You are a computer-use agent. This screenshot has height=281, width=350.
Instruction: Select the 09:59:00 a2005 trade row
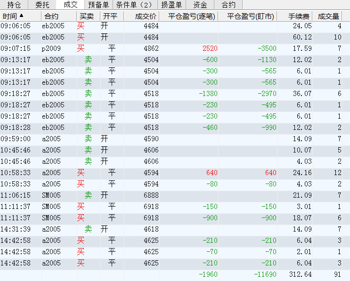(52, 139)
